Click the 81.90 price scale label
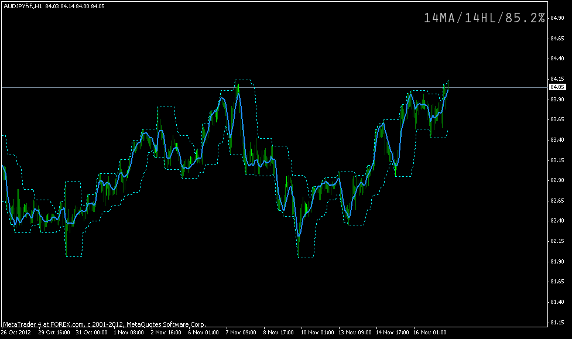The image size is (572, 339). [x=557, y=262]
